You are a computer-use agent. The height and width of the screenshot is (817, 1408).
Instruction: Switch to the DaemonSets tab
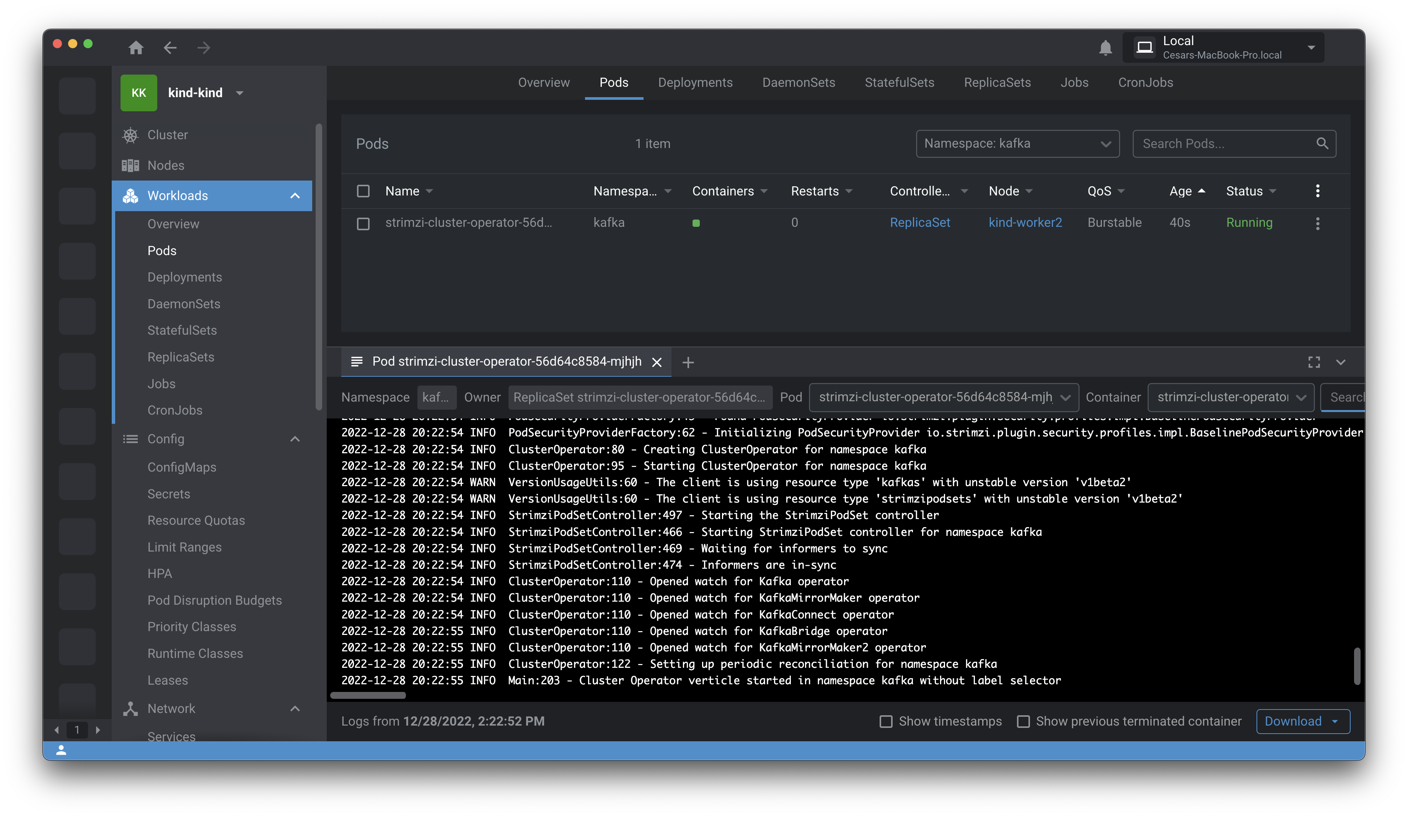tap(799, 82)
